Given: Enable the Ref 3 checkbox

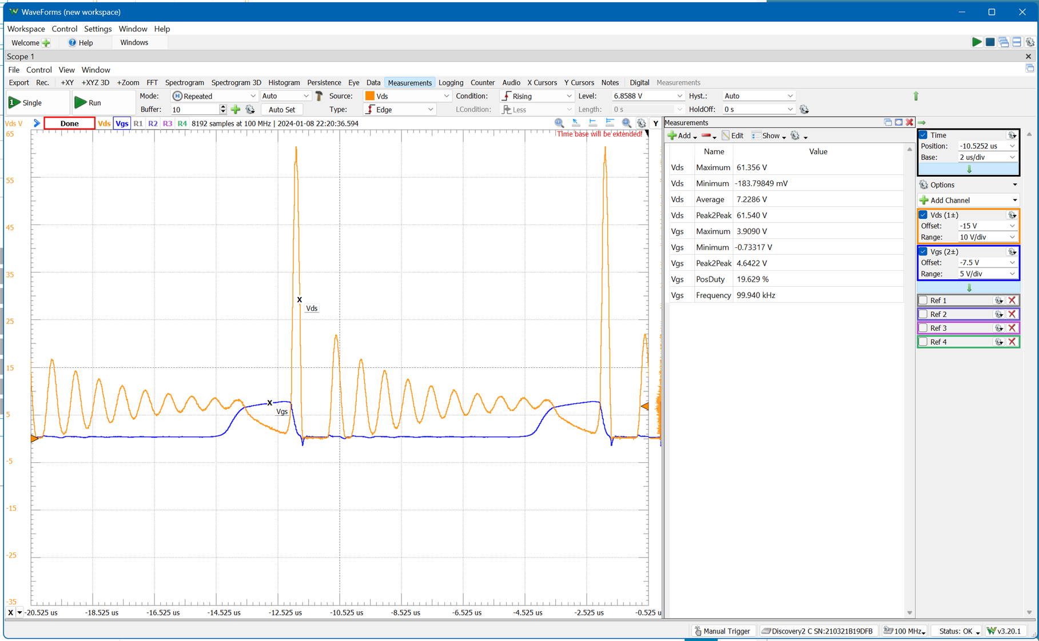Looking at the screenshot, I should pyautogui.click(x=923, y=328).
